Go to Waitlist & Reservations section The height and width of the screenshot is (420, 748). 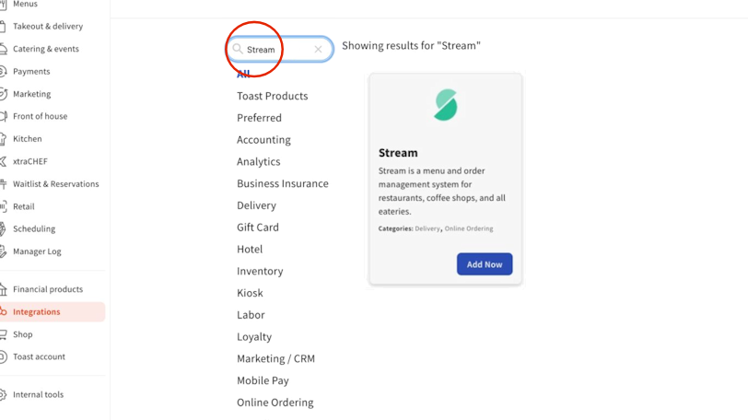[x=55, y=184]
